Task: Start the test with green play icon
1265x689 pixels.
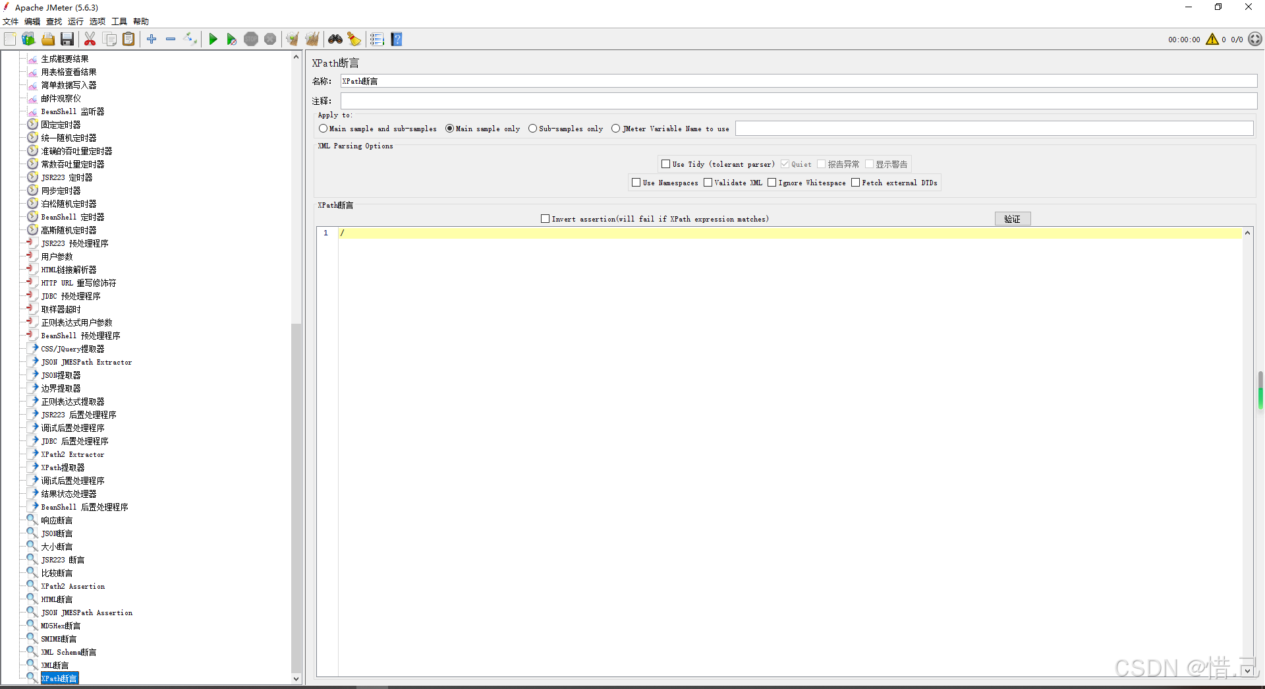Action: coord(213,40)
